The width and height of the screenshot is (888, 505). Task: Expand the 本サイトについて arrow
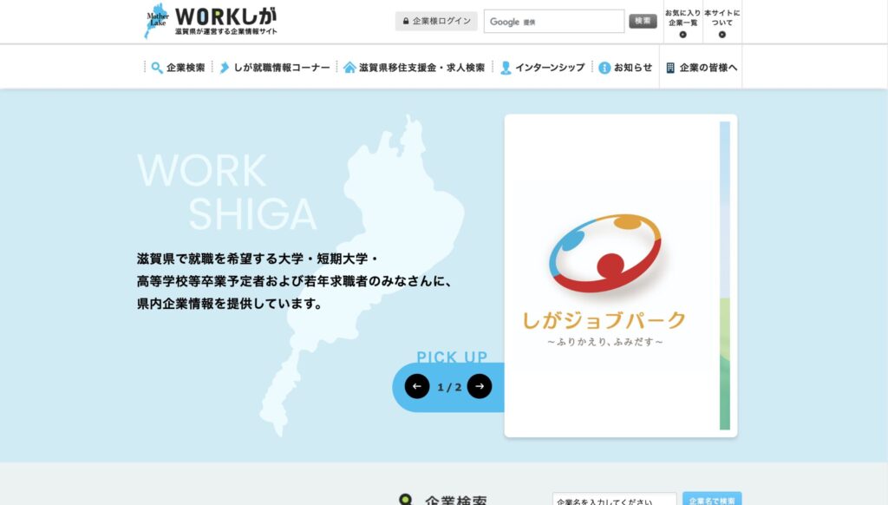(721, 35)
